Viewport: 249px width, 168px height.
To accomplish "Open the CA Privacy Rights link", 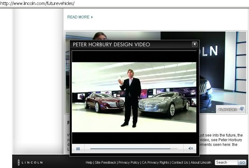I will (155, 162).
